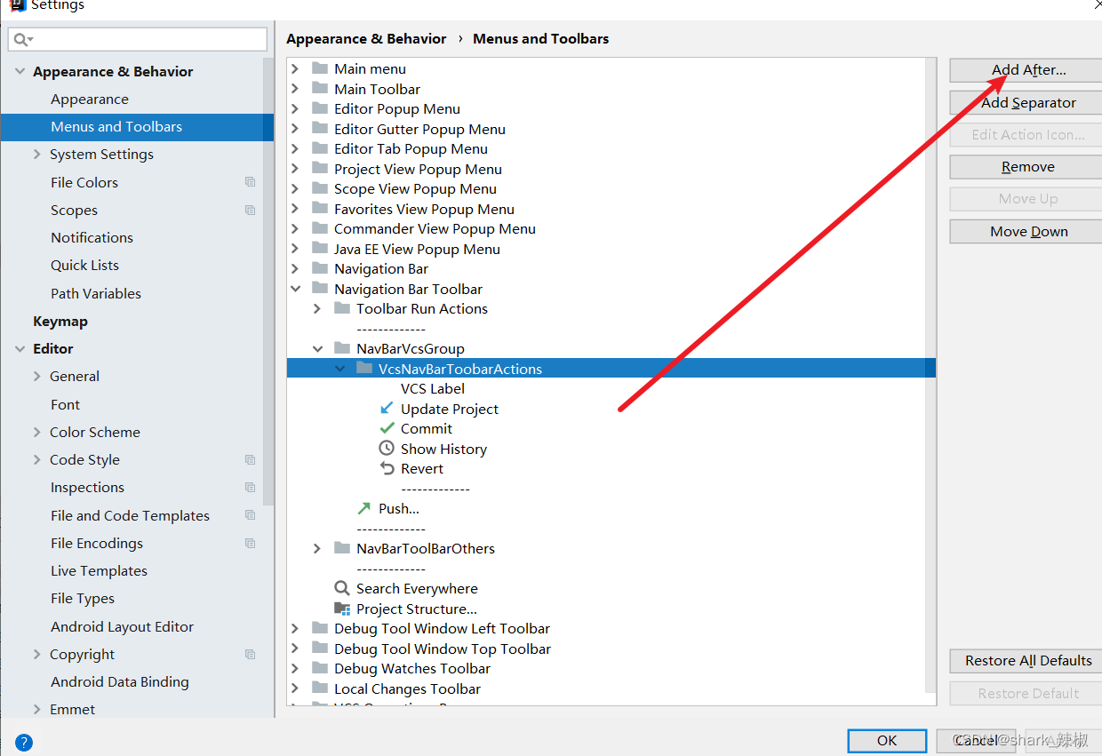Click the green Push arrow icon
The width and height of the screenshot is (1102, 756).
pyautogui.click(x=364, y=508)
